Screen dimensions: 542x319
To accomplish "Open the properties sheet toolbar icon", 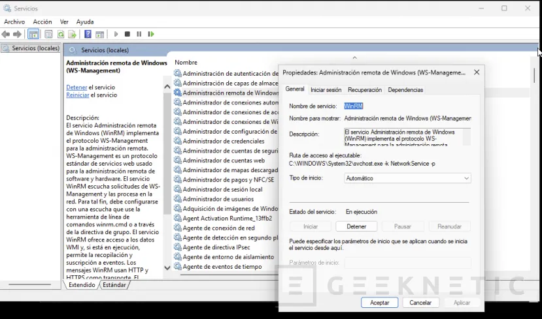I will pos(48,34).
